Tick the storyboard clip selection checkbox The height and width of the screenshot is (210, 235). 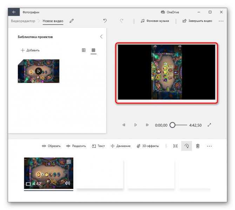click(x=69, y=161)
